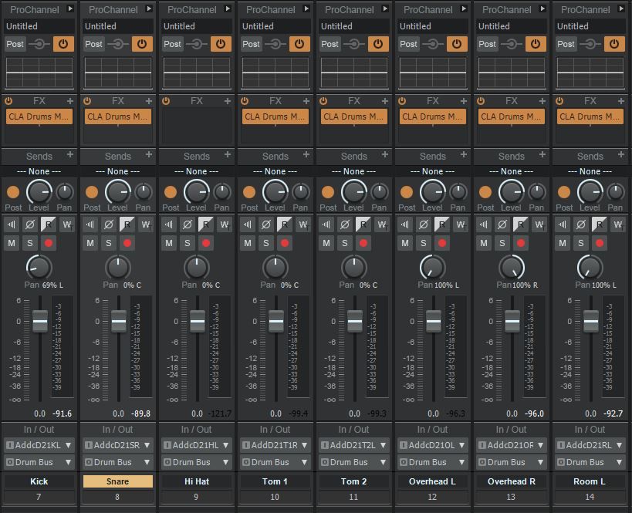Open the Kick input AddcD21KL dropdown
Image resolution: width=632 pixels, height=513 pixels.
point(39,445)
